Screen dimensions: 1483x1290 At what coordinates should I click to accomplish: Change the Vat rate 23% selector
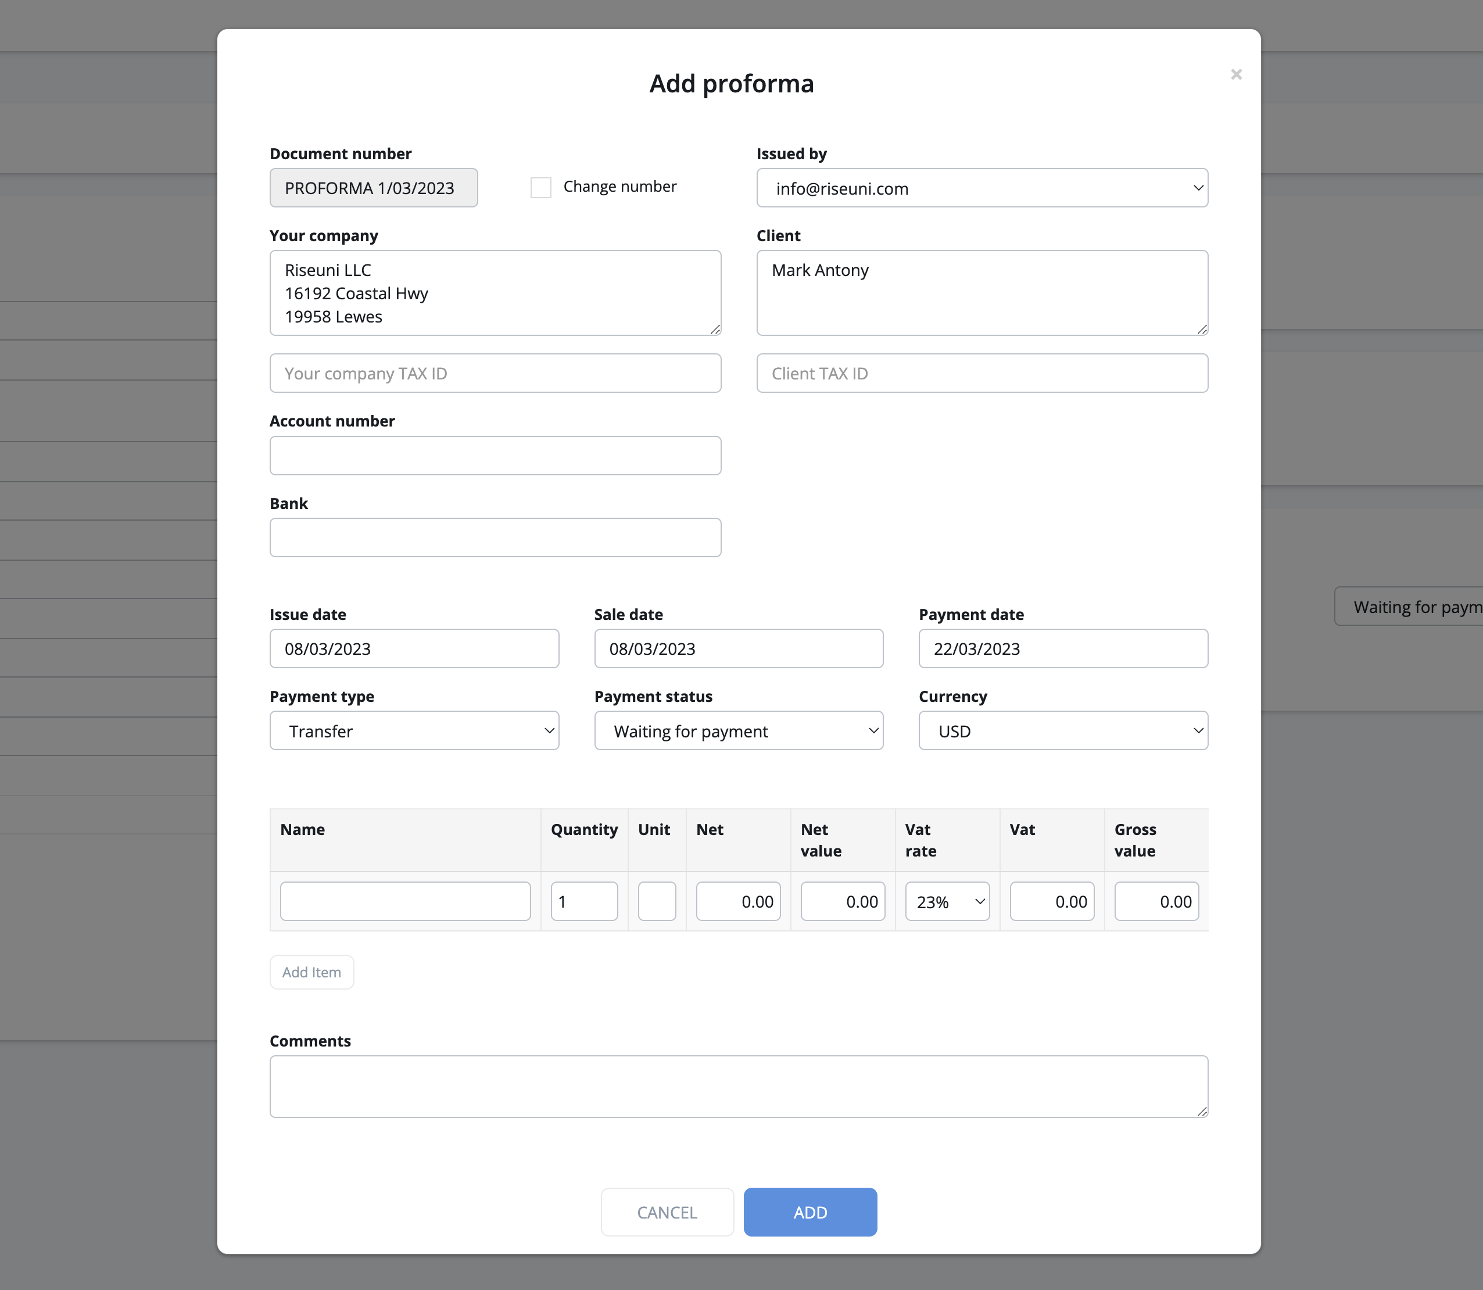coord(947,901)
